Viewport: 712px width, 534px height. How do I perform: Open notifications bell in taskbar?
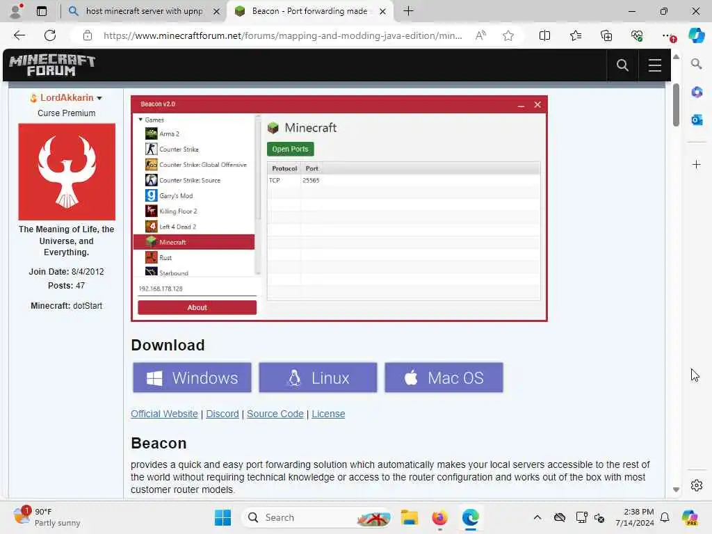664,517
